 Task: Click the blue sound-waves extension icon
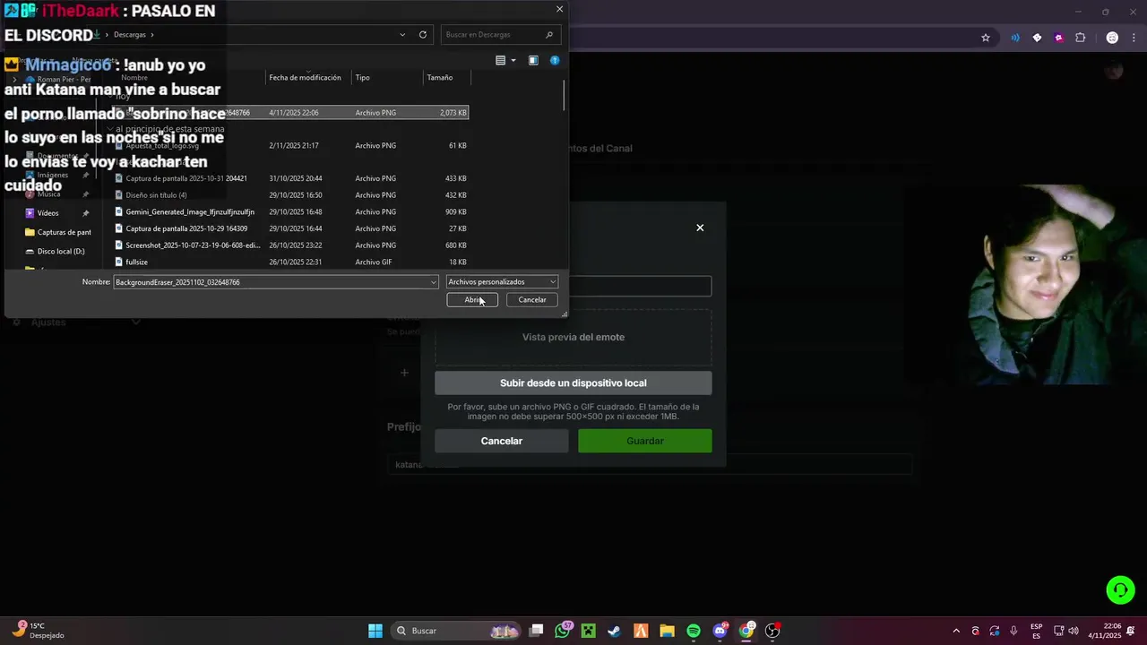1015,38
